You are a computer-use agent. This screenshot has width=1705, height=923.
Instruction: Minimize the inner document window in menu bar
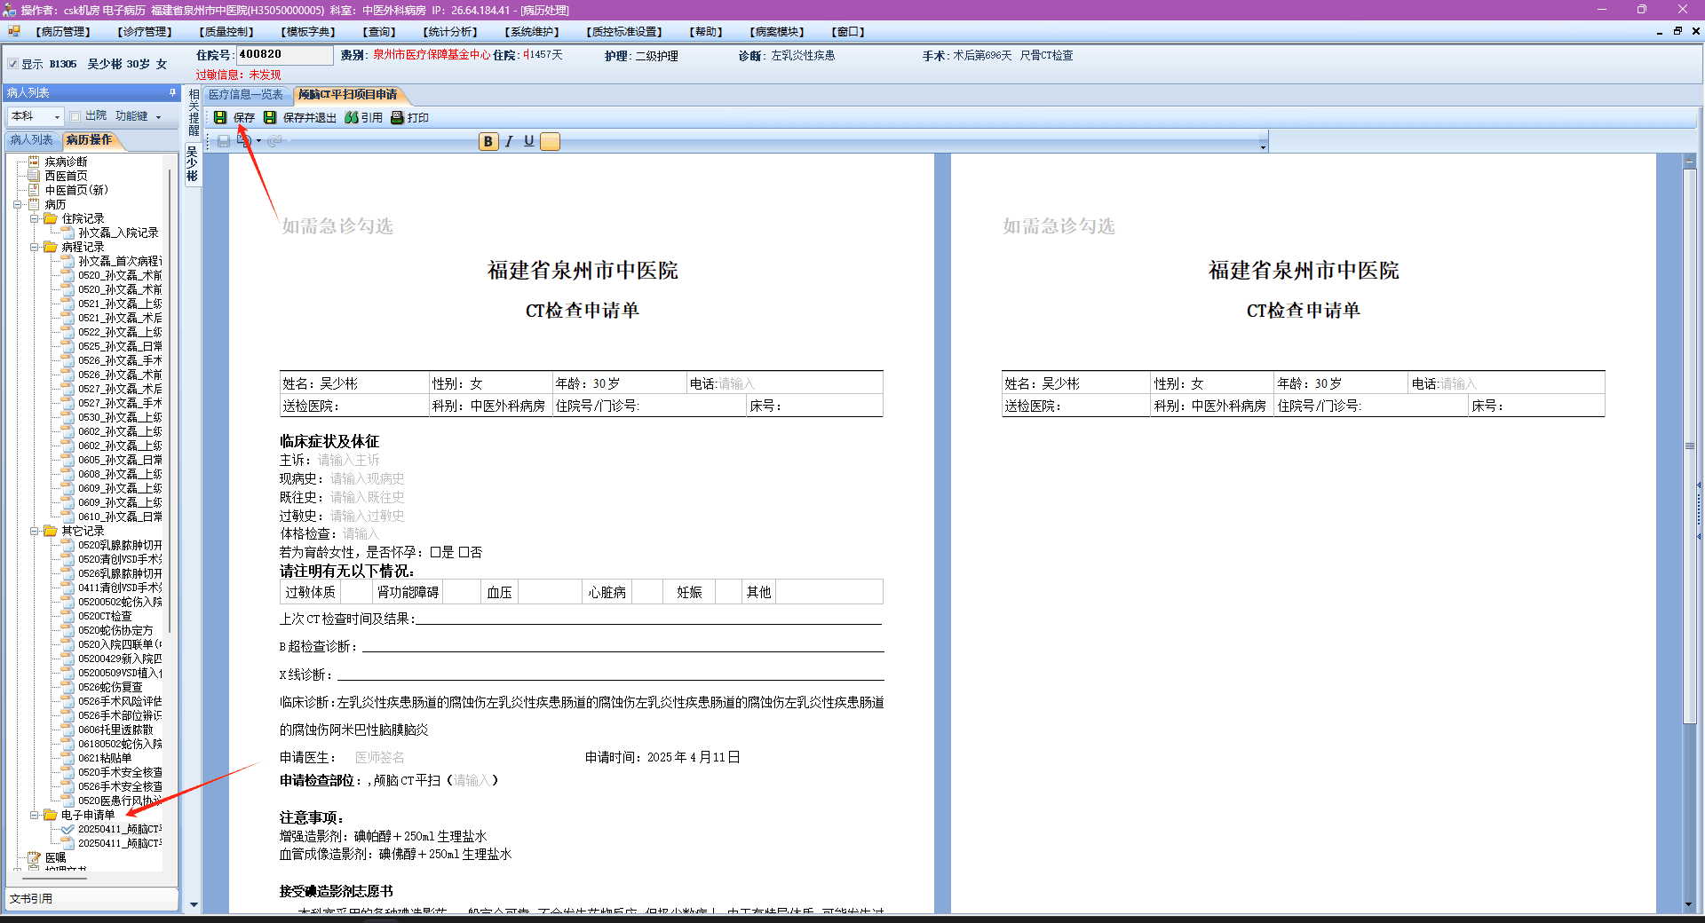(x=1660, y=32)
